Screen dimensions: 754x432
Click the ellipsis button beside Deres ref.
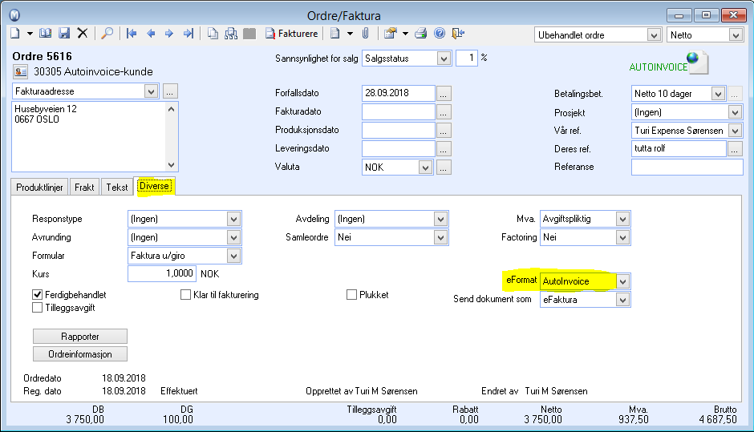tap(734, 149)
